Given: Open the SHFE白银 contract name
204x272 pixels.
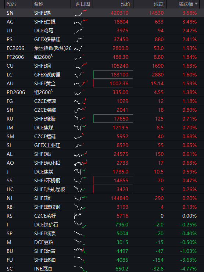Looking at the screenshot, I should [x=45, y=22].
